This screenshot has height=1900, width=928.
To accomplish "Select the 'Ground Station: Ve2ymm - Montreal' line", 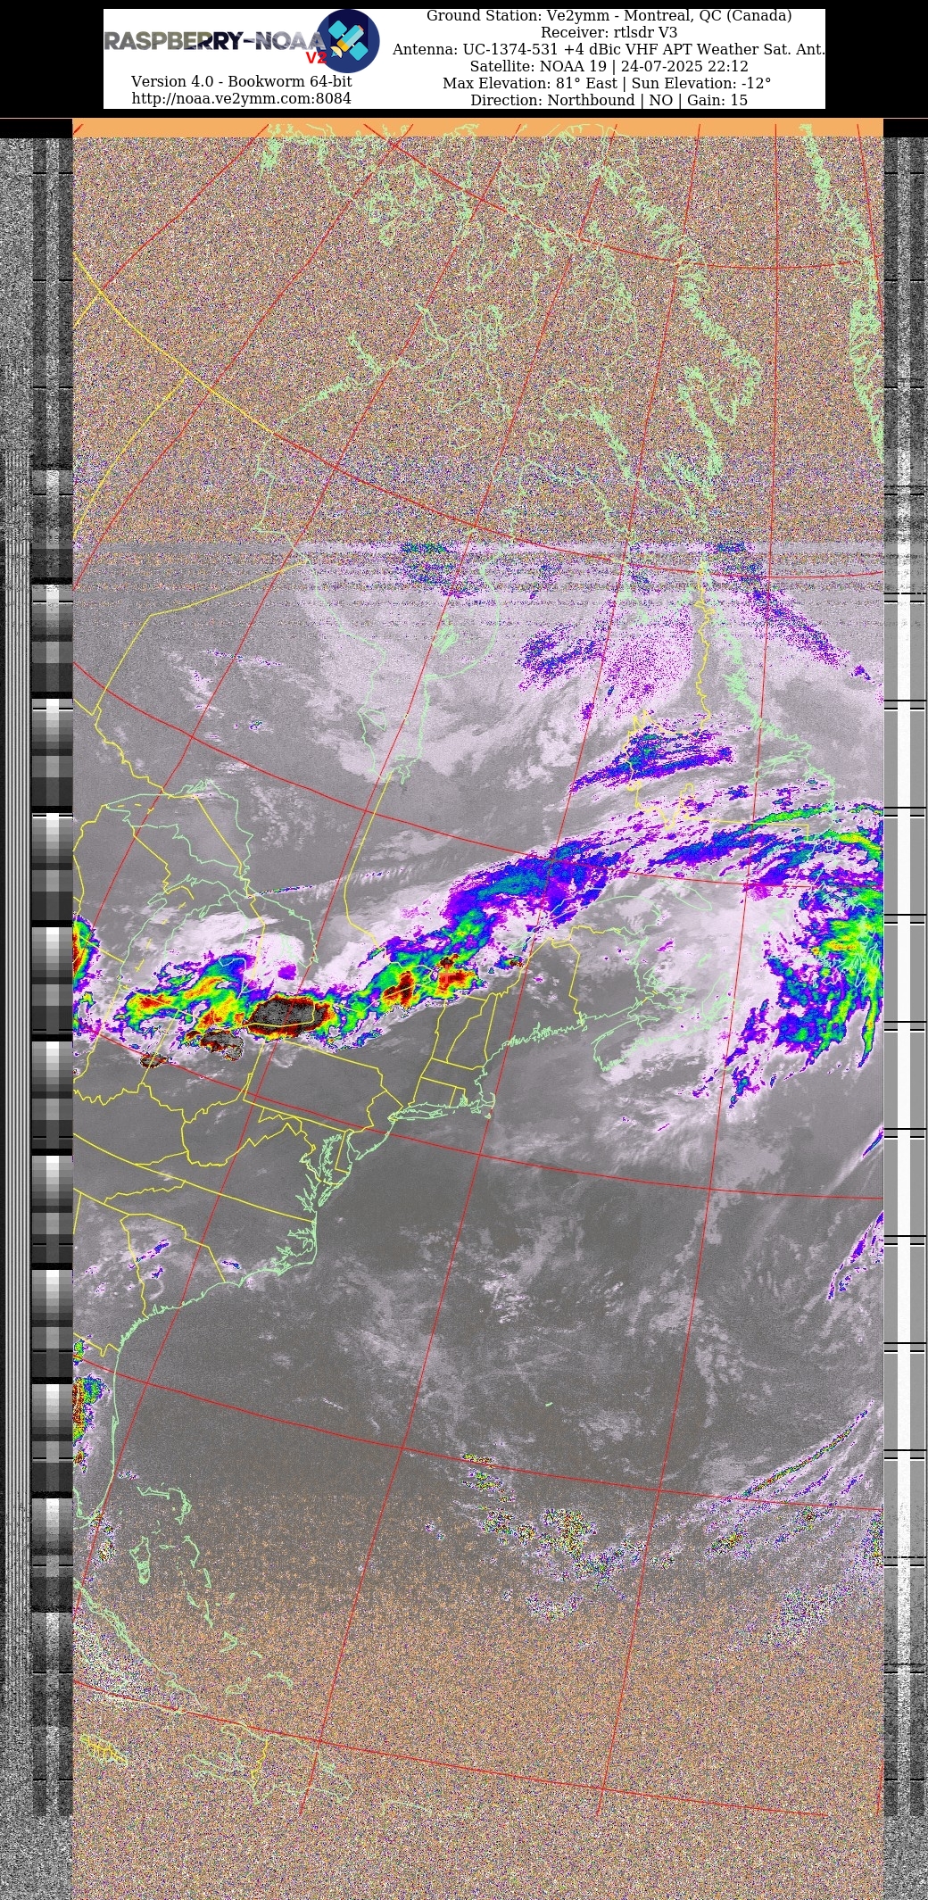I will [x=609, y=16].
